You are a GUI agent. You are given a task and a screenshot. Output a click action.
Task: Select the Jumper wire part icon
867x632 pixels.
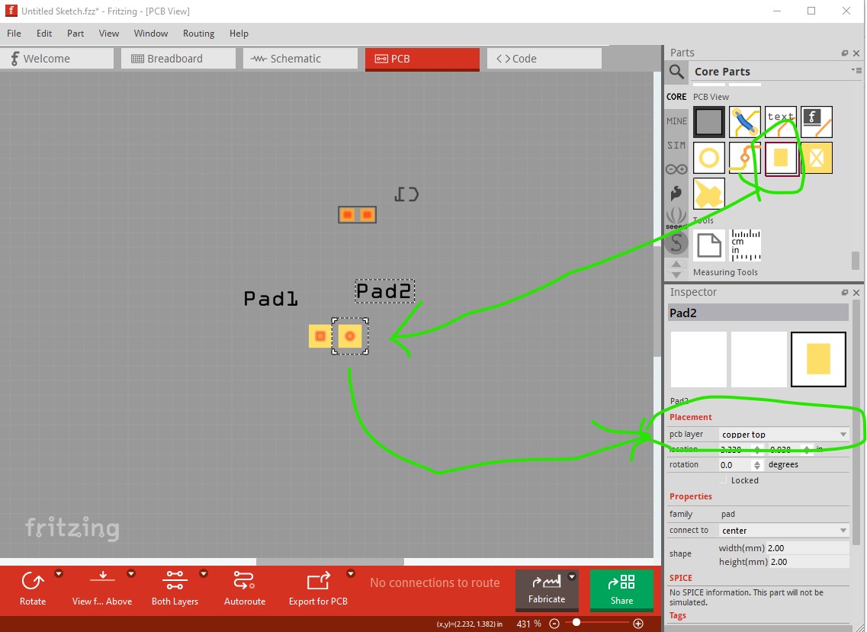coord(744,122)
